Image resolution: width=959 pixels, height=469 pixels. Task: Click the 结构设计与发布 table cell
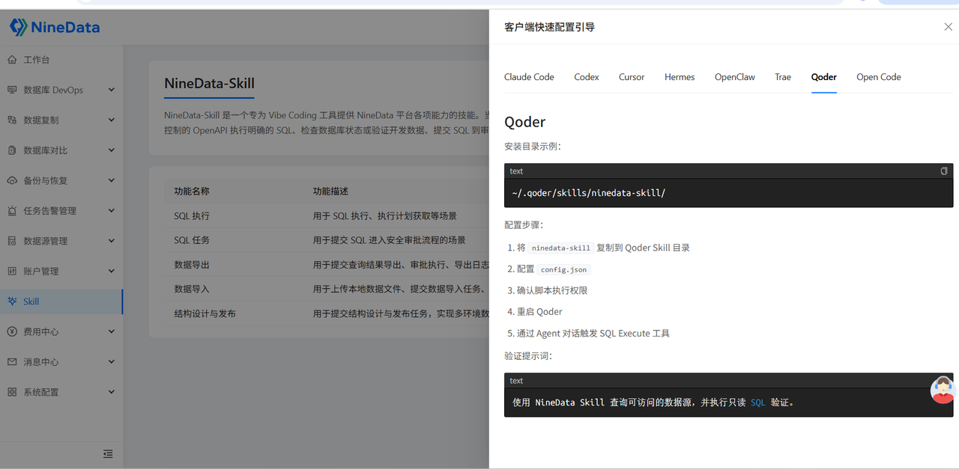(x=205, y=313)
